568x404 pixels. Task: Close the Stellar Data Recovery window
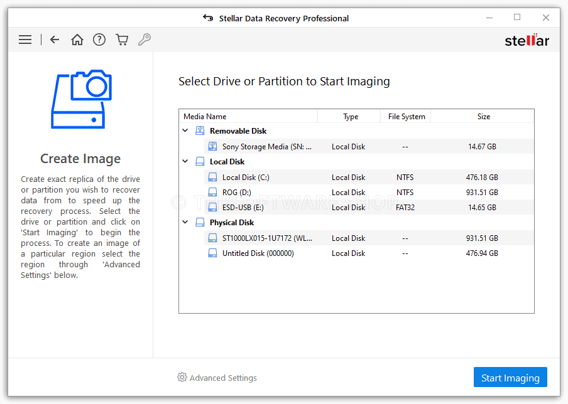546,18
